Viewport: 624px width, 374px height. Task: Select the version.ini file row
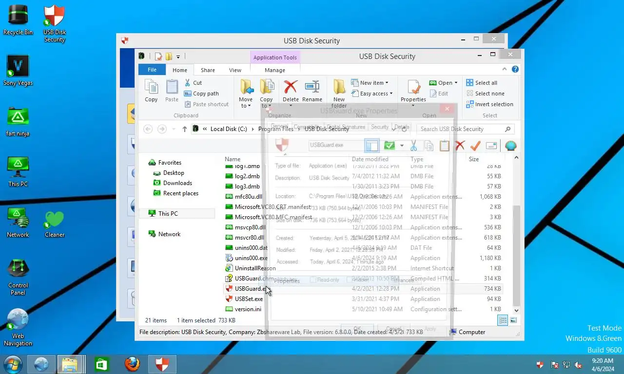click(x=363, y=309)
